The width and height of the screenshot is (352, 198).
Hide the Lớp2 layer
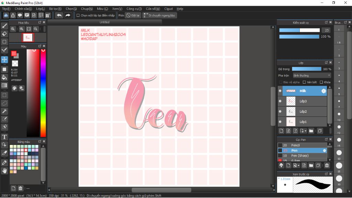tap(280, 111)
